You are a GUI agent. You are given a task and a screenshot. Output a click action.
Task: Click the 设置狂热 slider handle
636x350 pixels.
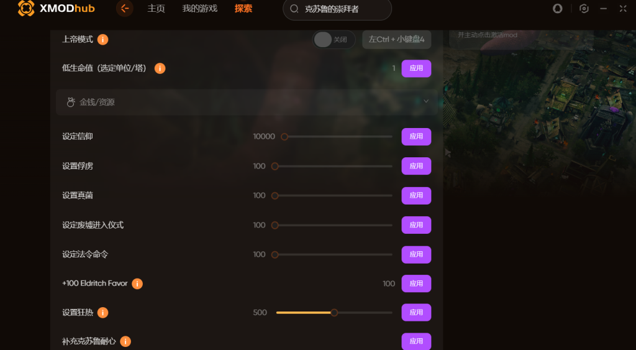[334, 313]
